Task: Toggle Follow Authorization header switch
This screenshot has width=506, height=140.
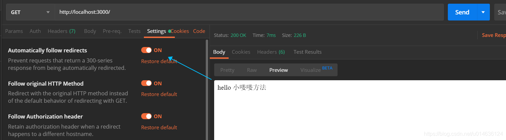Action: pyautogui.click(x=146, y=116)
